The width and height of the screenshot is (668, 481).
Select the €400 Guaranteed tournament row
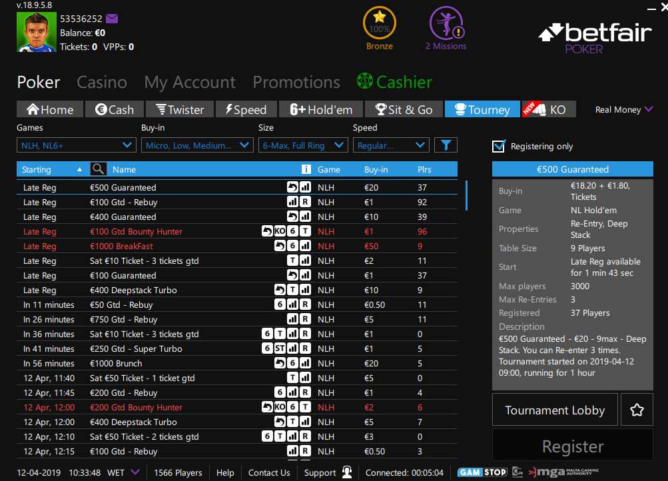(237, 217)
